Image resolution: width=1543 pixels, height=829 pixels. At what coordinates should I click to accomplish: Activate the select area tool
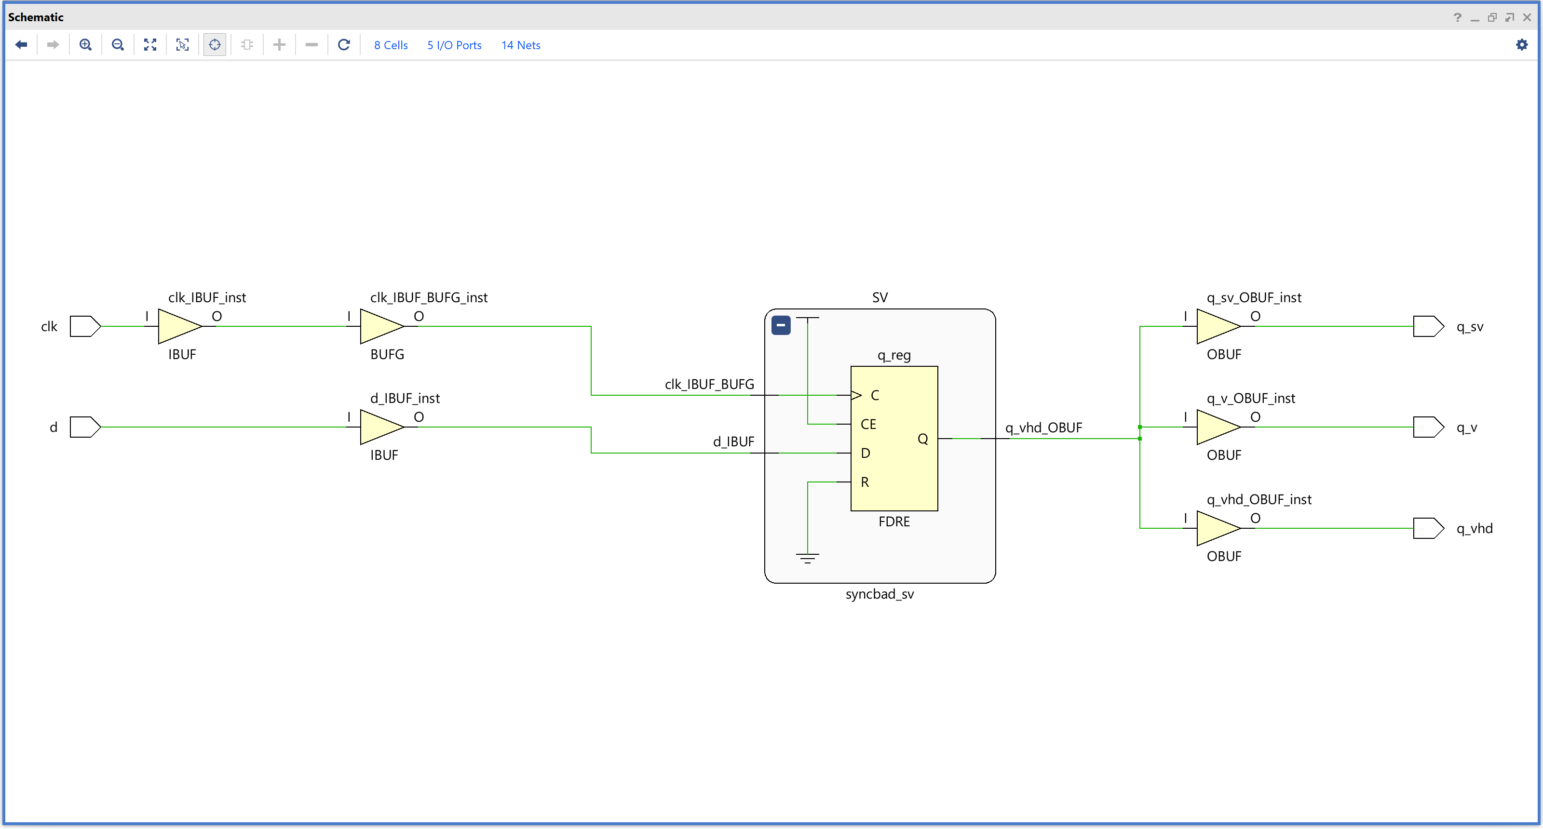click(x=182, y=45)
